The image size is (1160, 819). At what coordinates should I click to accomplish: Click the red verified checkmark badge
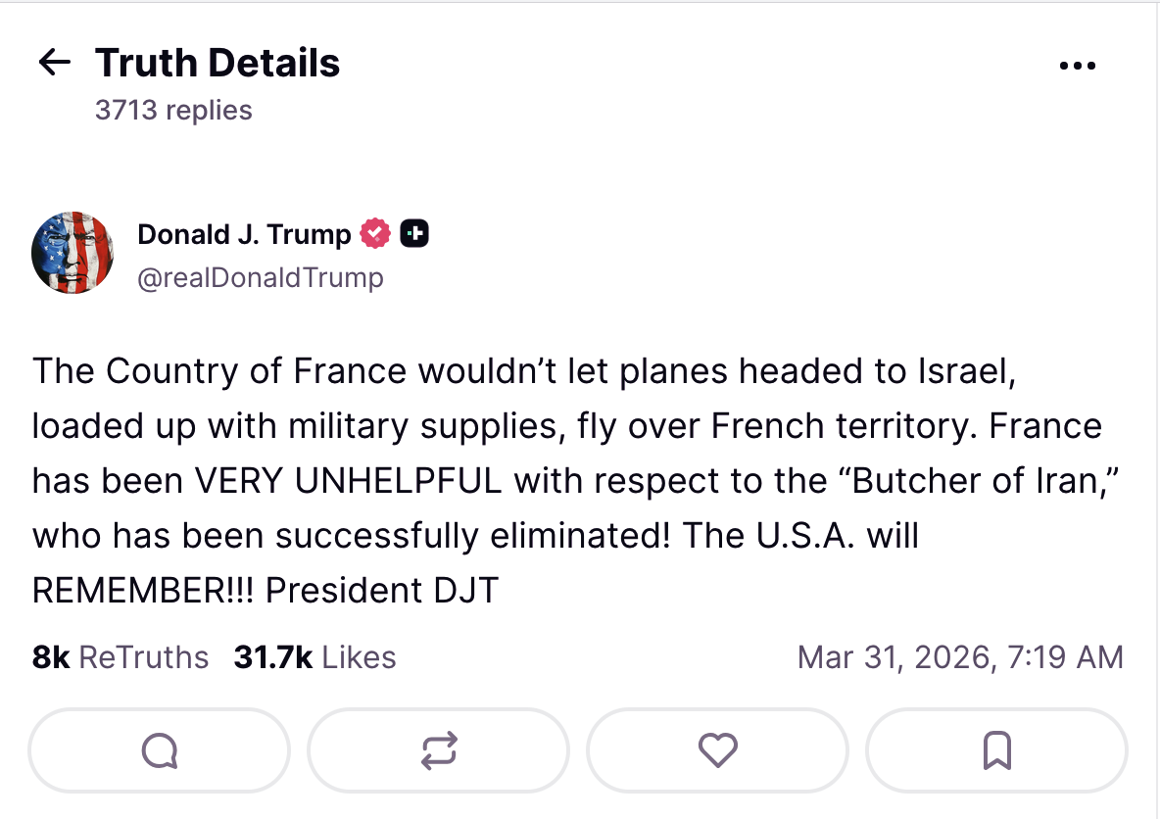375,234
